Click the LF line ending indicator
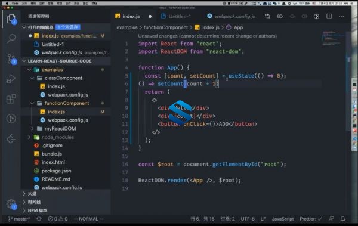The image size is (358, 226). click(263, 219)
